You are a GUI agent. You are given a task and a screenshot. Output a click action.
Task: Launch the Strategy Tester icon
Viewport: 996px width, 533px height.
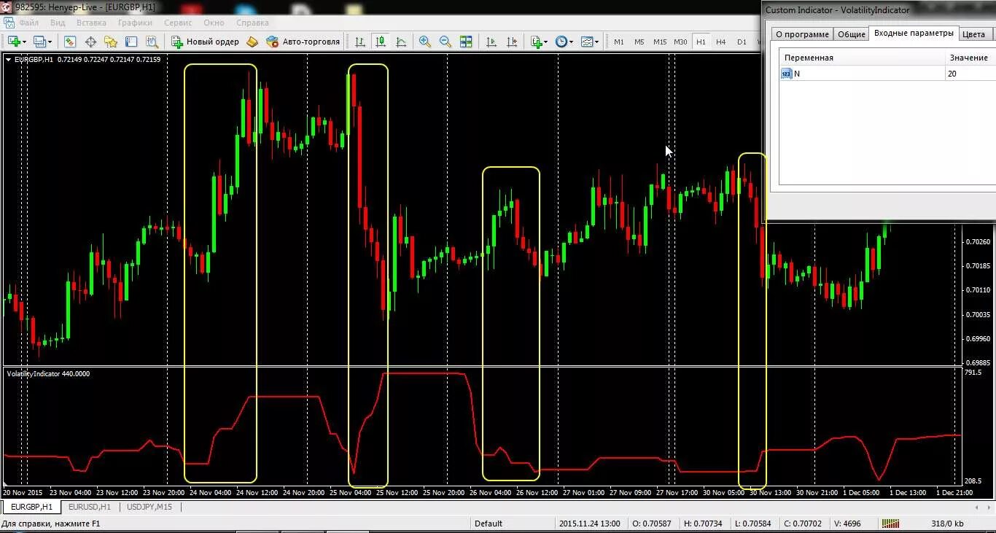(152, 42)
